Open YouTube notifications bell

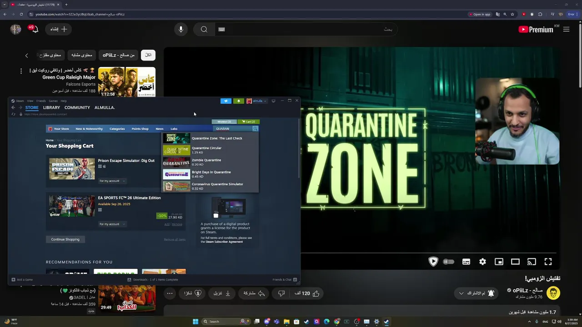click(35, 30)
